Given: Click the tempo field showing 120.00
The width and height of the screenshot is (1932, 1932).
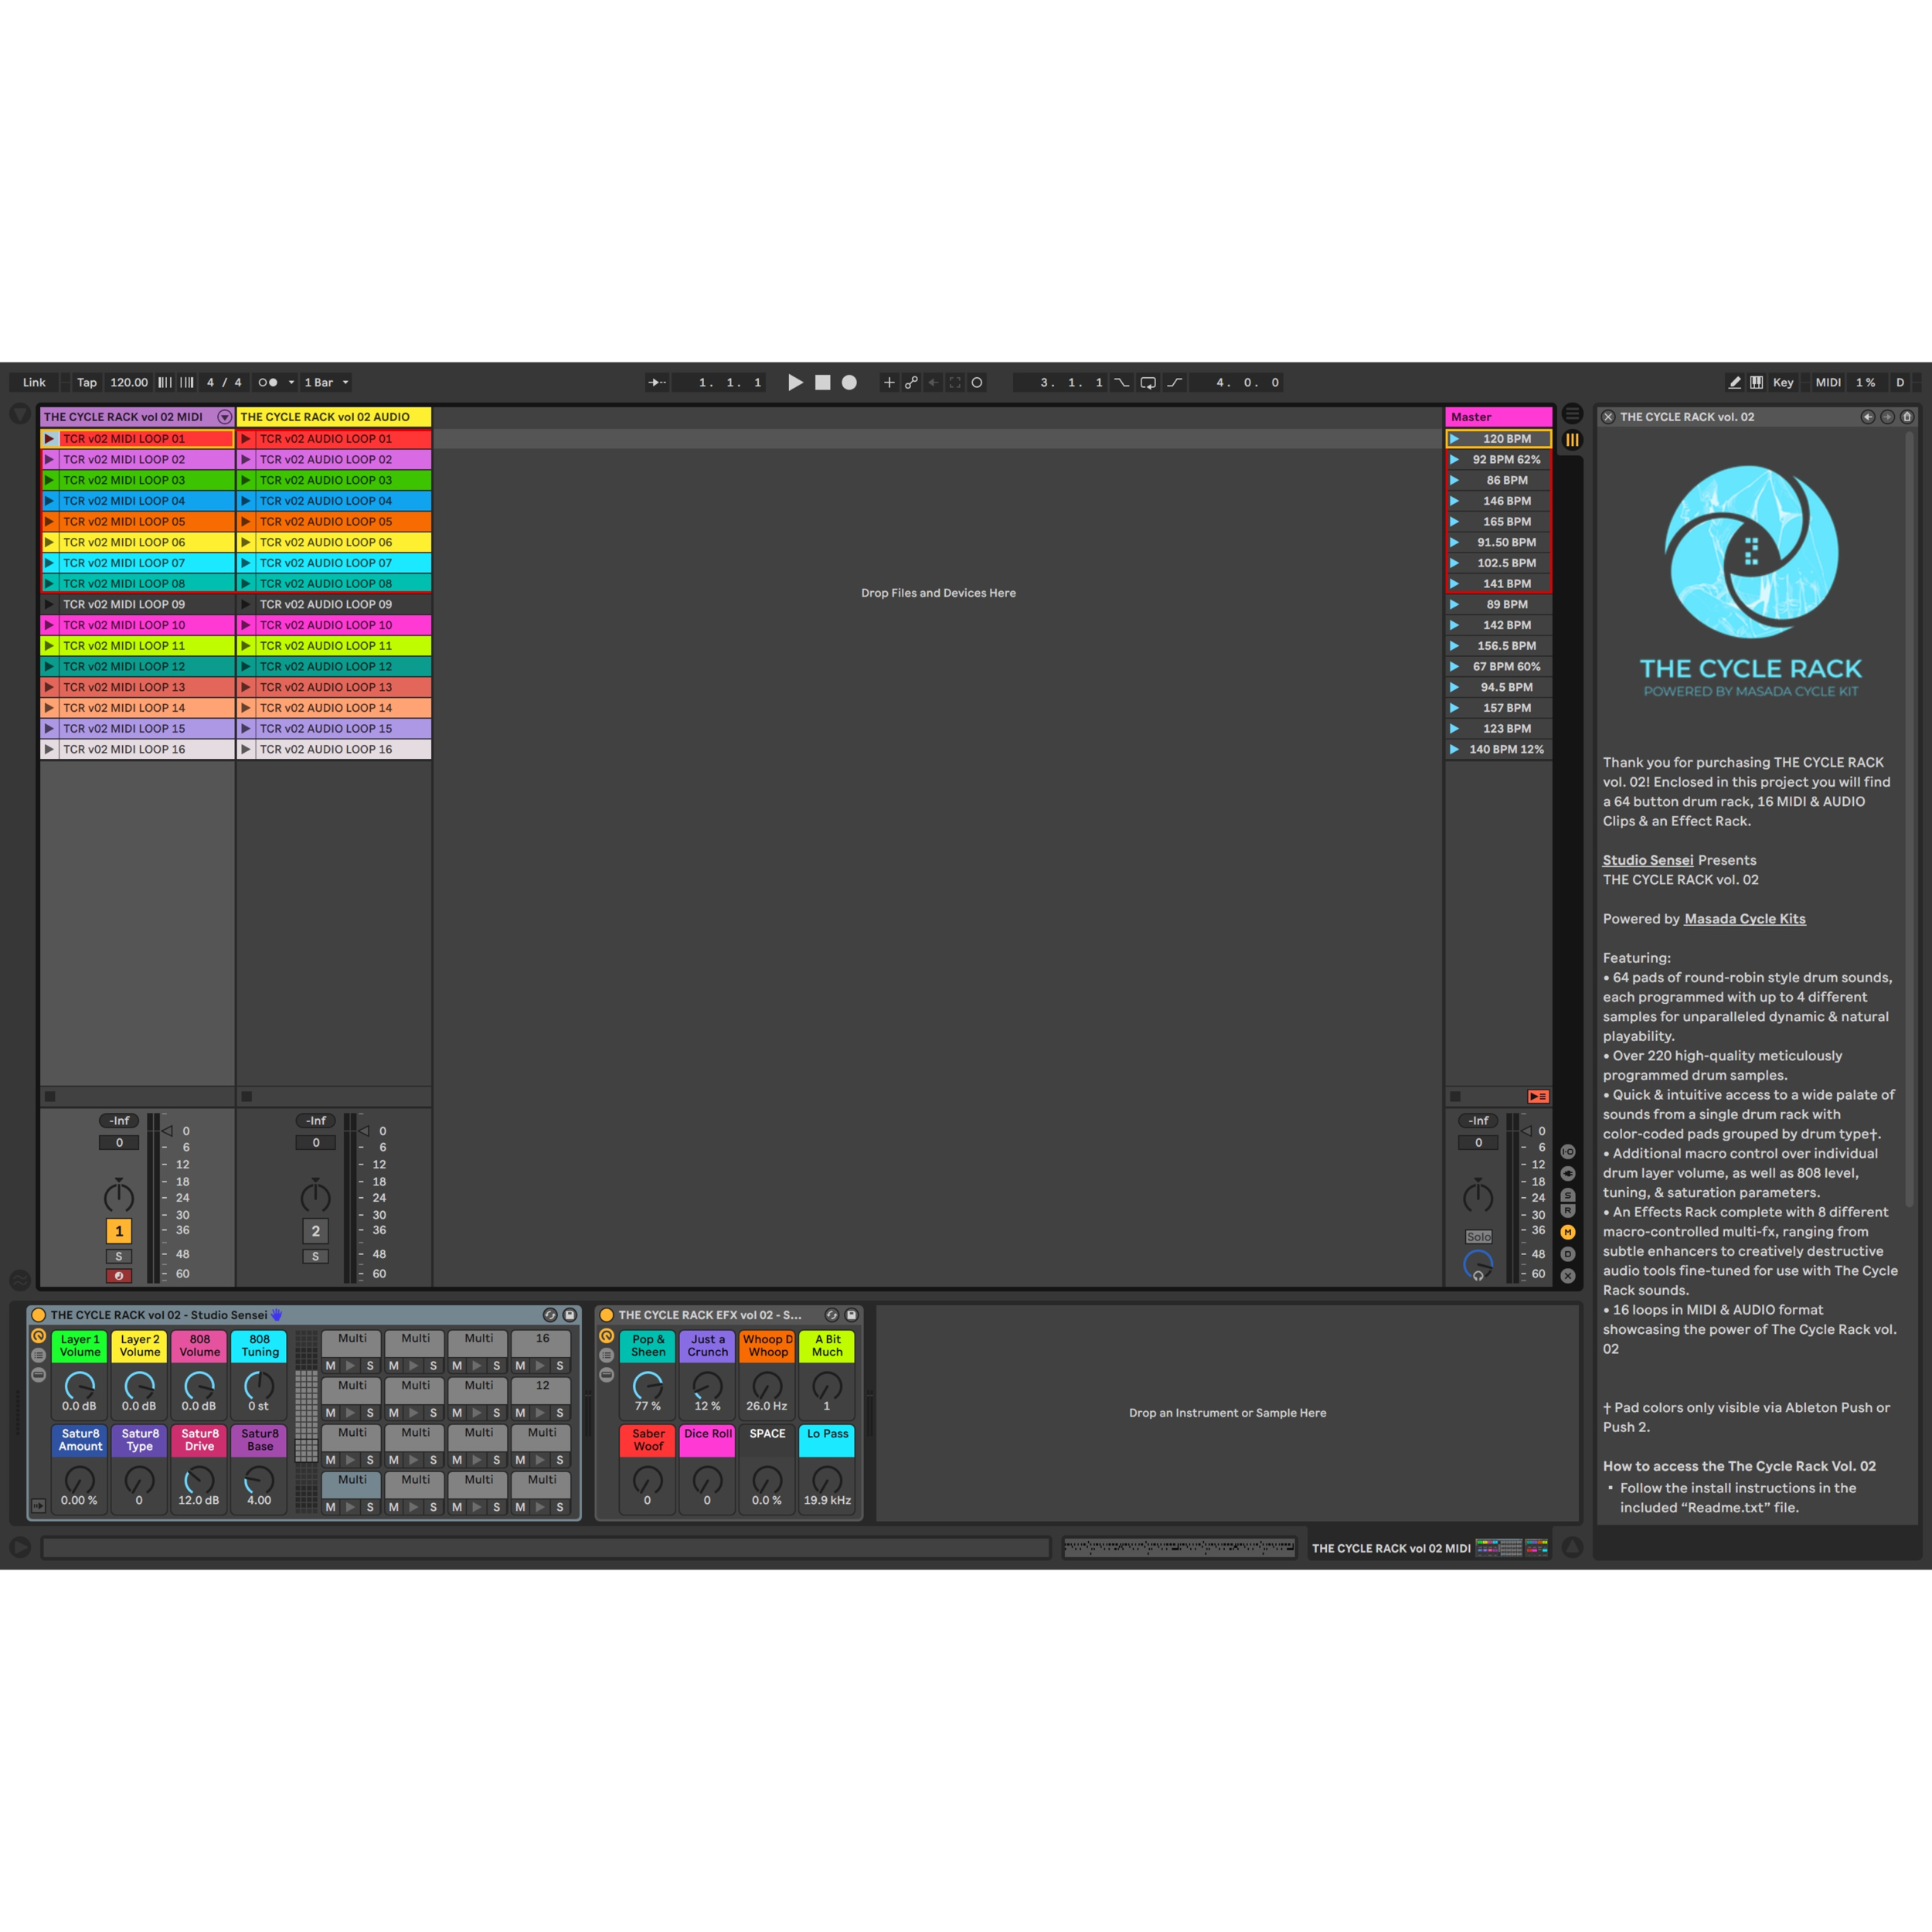Looking at the screenshot, I should (129, 382).
